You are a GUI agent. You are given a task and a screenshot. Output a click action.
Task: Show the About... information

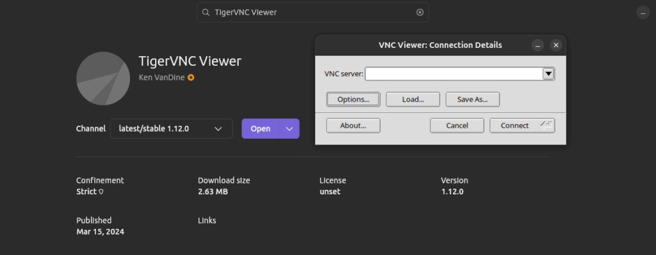[x=353, y=126]
